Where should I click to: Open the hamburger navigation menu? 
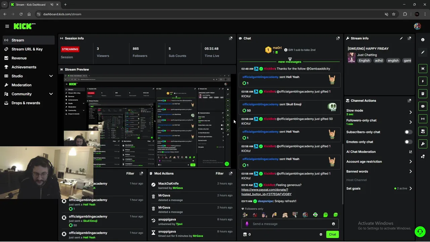point(7,26)
